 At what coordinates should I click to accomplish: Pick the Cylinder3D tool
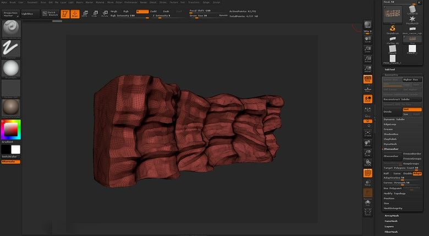click(413, 9)
